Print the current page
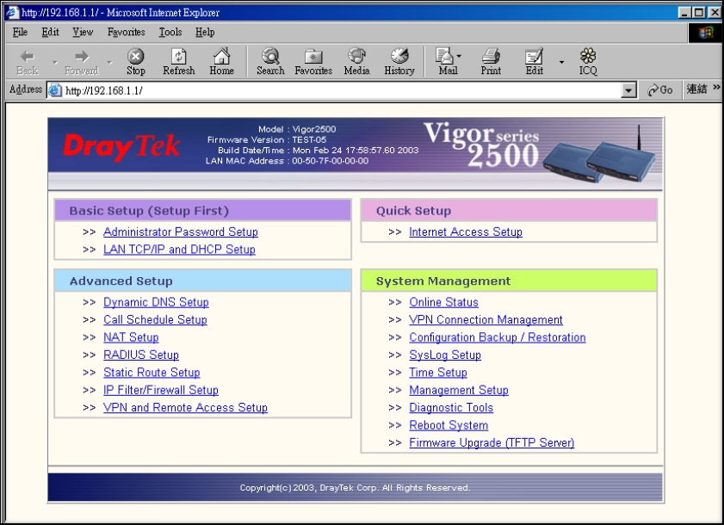The image size is (724, 525). coord(491,61)
